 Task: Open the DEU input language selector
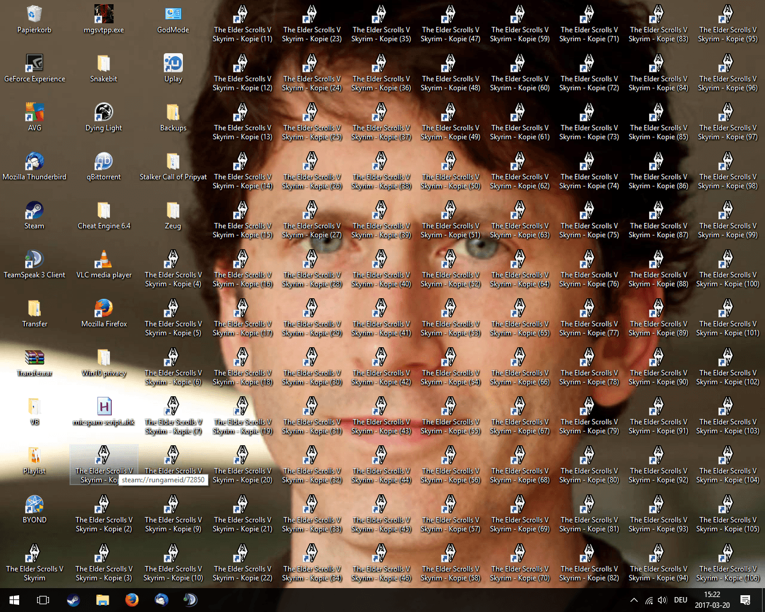click(x=680, y=600)
